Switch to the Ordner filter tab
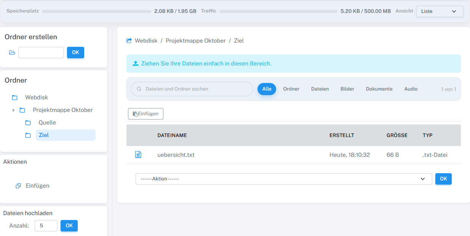 [291, 89]
